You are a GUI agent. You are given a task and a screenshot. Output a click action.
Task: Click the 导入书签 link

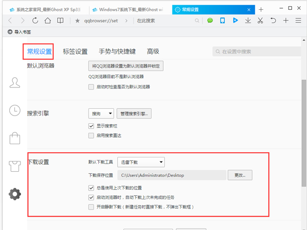[x=23, y=32]
